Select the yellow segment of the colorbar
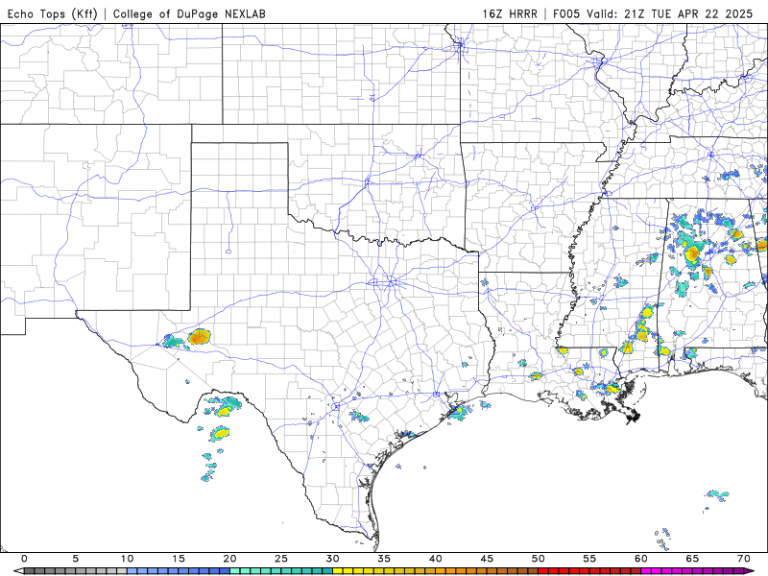Screen dimensions: 768x576 [x=384, y=571]
